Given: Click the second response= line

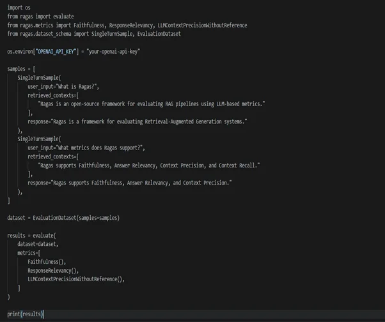Looking at the screenshot, I should click(x=130, y=183).
